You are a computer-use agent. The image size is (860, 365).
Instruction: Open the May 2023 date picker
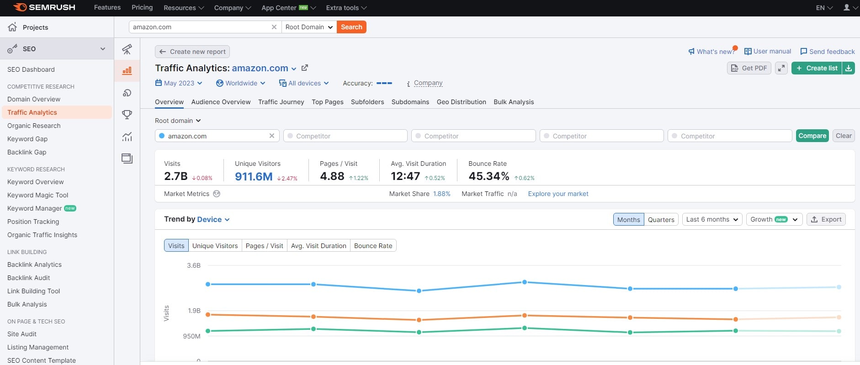179,83
